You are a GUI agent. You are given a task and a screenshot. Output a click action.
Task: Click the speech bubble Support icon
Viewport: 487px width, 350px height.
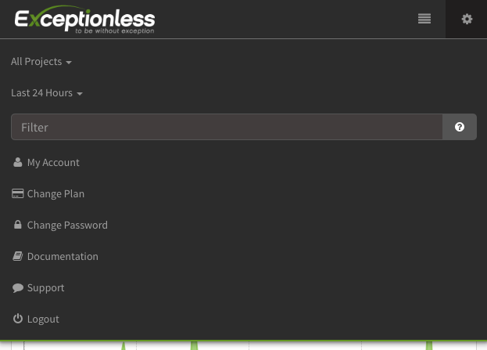coord(17,288)
